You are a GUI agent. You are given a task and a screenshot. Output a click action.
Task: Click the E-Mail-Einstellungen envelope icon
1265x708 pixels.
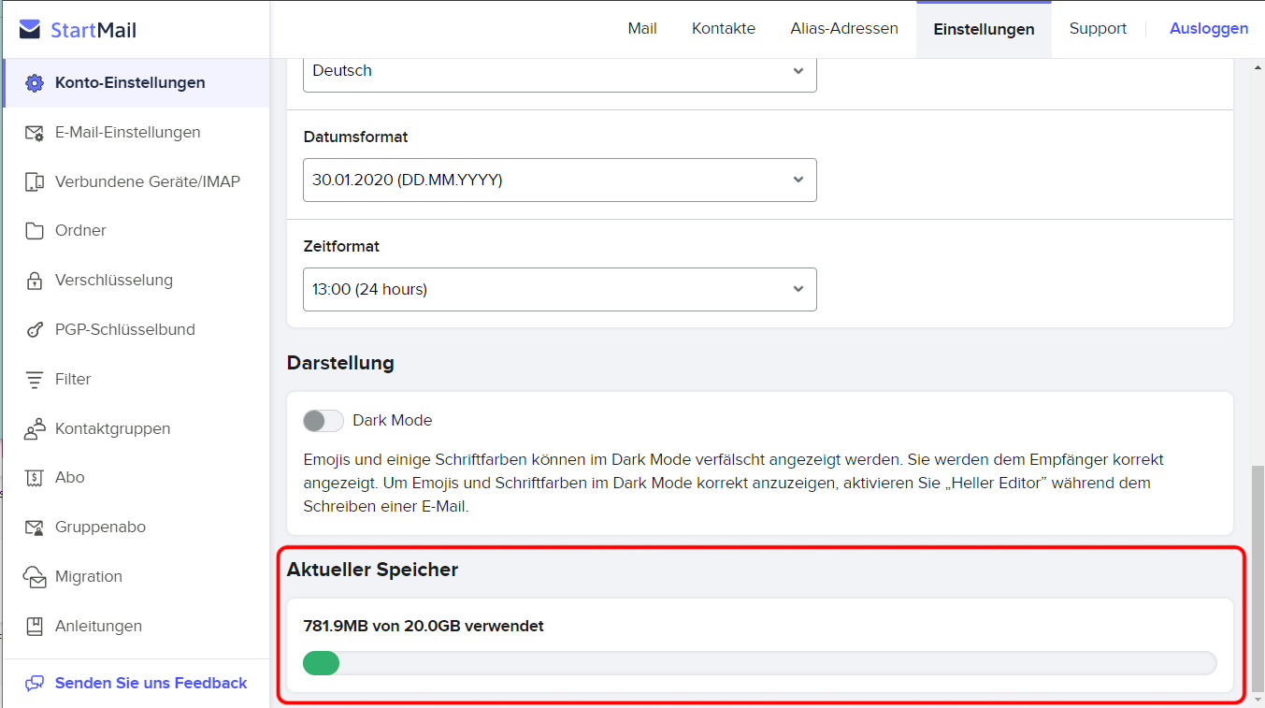tap(35, 133)
